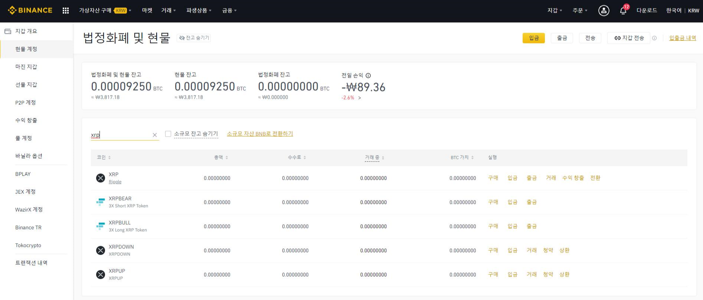
Task: Open the 입출금 내역 link
Action: coord(683,38)
